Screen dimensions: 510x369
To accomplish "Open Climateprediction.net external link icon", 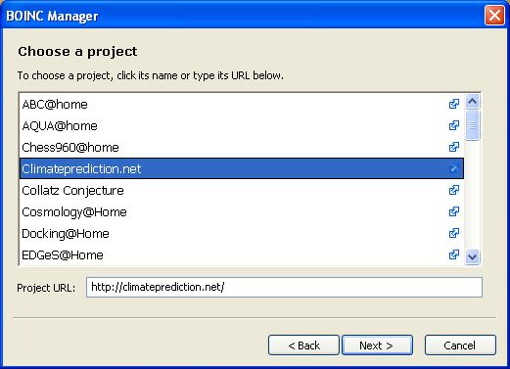I will [454, 168].
